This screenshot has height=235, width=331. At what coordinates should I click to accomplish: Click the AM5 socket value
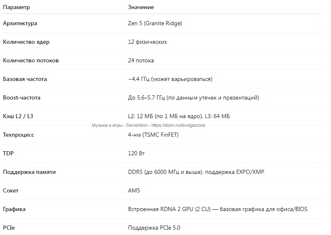click(x=134, y=190)
